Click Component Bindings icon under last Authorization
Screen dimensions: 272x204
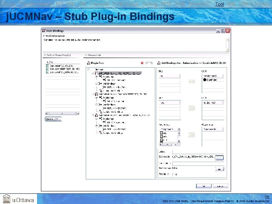(x=100, y=133)
